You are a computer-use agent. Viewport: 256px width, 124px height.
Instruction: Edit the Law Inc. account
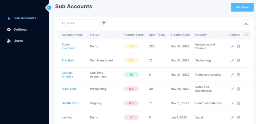[x=232, y=117]
